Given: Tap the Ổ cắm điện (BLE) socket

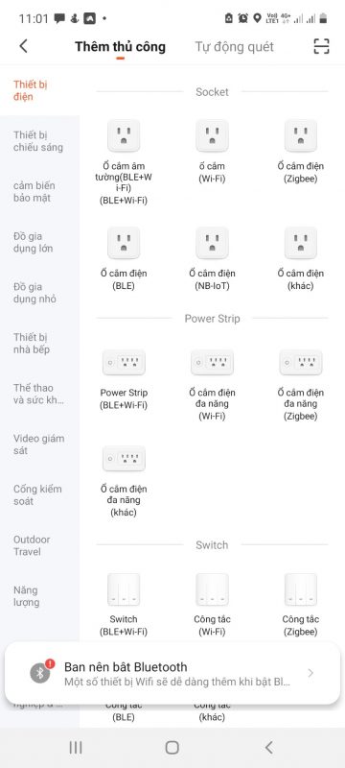Looking at the screenshot, I should 124,243.
